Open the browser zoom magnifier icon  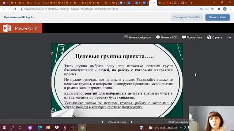coord(201,9)
